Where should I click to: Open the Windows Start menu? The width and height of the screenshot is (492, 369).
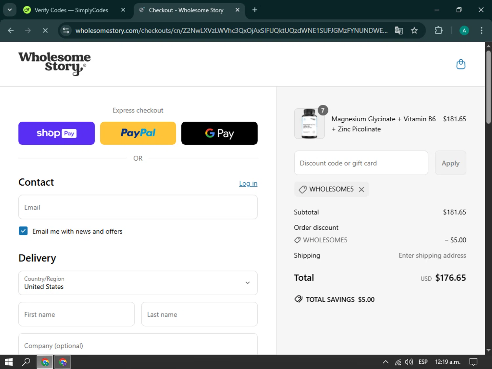9,362
